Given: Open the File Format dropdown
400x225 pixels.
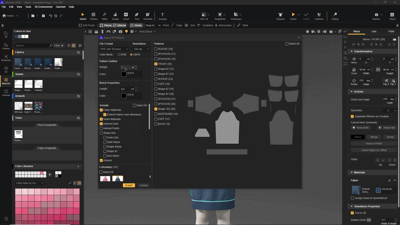Looking at the screenshot, I should pyautogui.click(x=114, y=49).
